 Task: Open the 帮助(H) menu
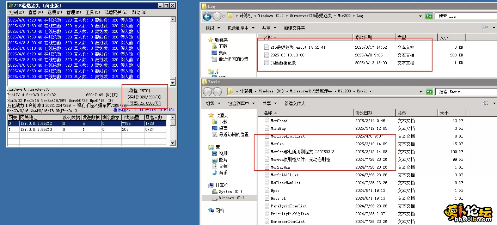(x=139, y=12)
